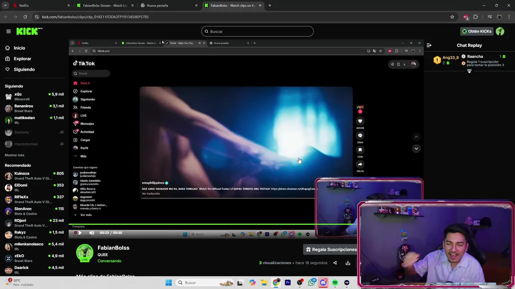Screen dimensions: 515x289
Task: Open xQc channel in sidebar
Action: (x=34, y=97)
